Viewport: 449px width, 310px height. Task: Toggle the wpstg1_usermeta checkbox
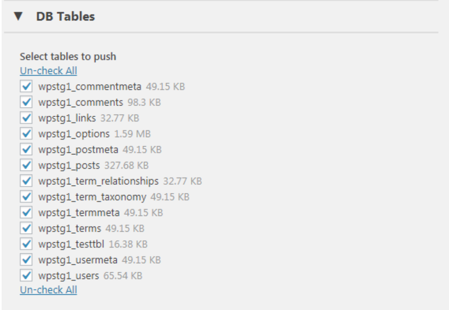pos(26,260)
